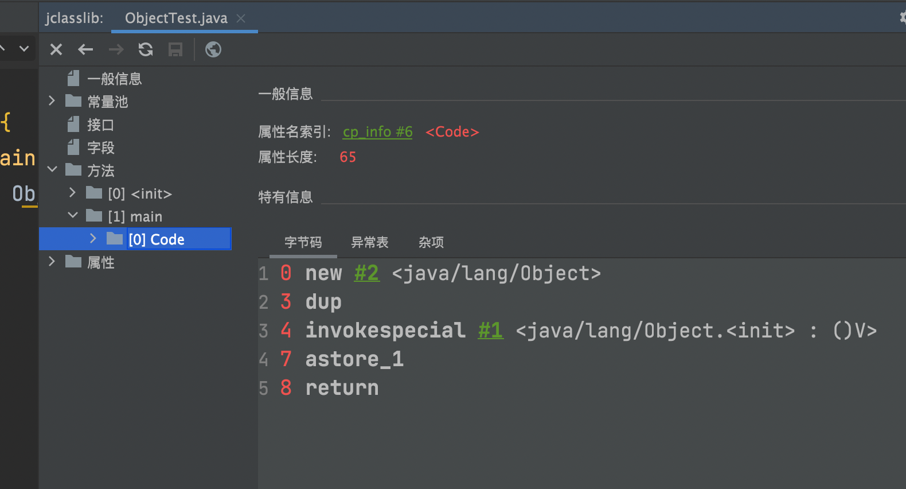Follow the #1 constant pool link
The height and width of the screenshot is (489, 906).
pyautogui.click(x=491, y=331)
